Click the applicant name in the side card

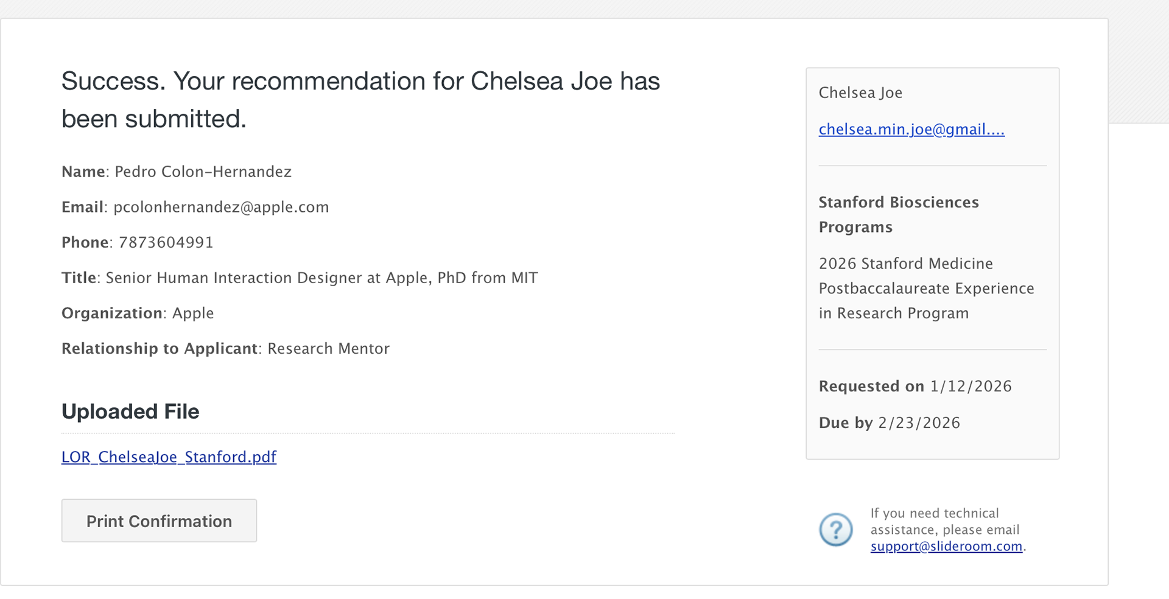point(860,93)
